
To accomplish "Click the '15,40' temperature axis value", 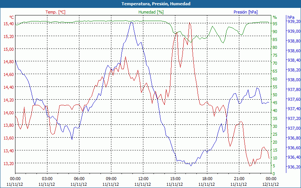I will [x=9, y=24].
